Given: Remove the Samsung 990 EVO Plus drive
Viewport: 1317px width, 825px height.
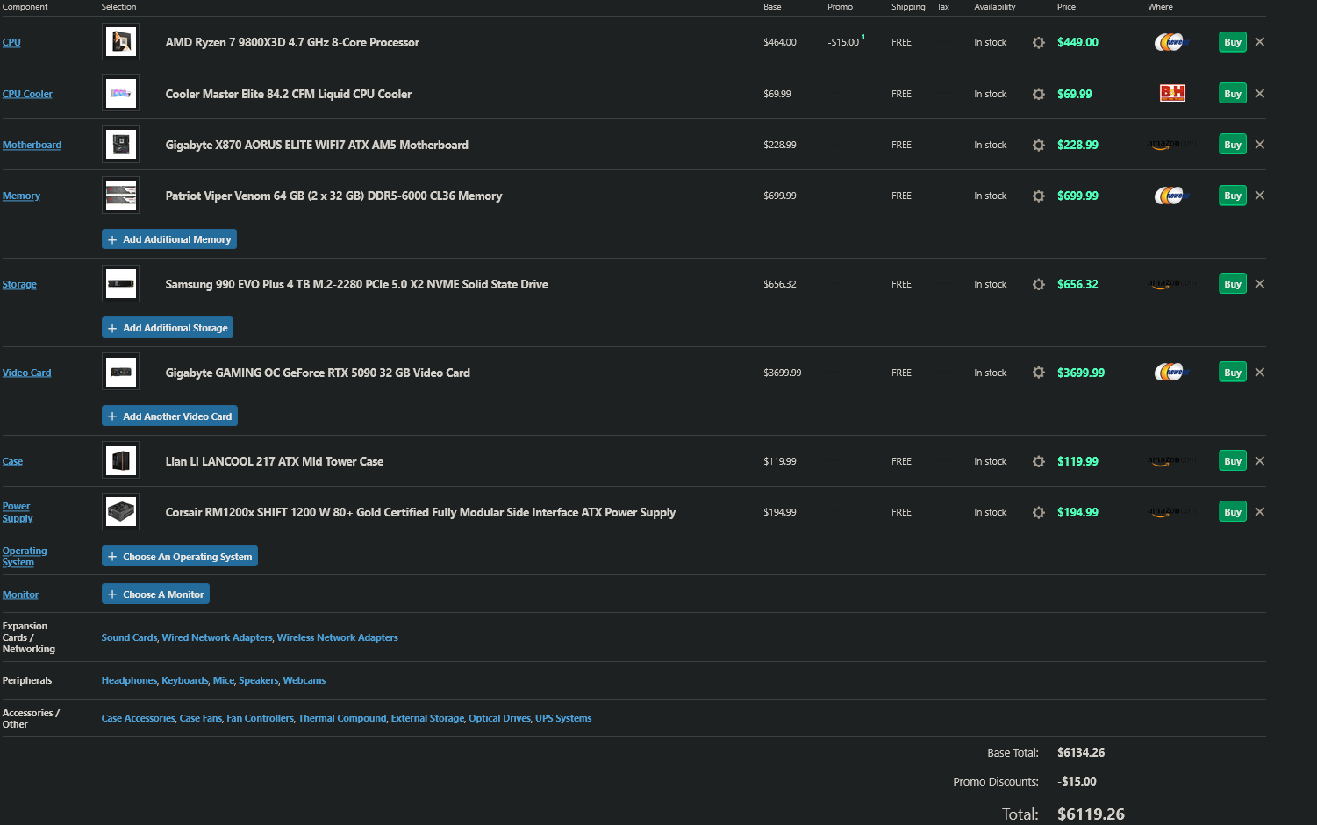Looking at the screenshot, I should coord(1260,284).
